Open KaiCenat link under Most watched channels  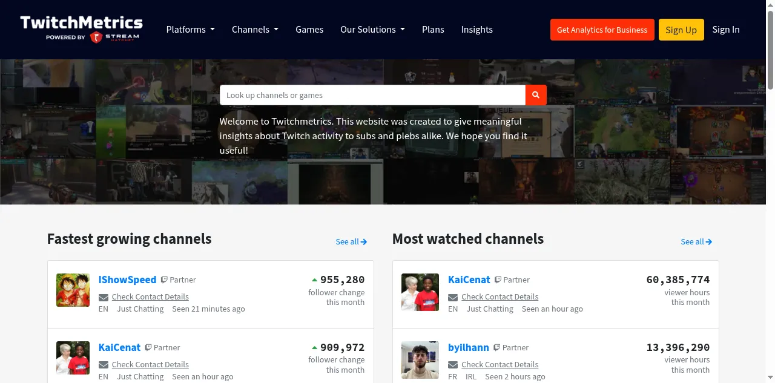(x=469, y=280)
